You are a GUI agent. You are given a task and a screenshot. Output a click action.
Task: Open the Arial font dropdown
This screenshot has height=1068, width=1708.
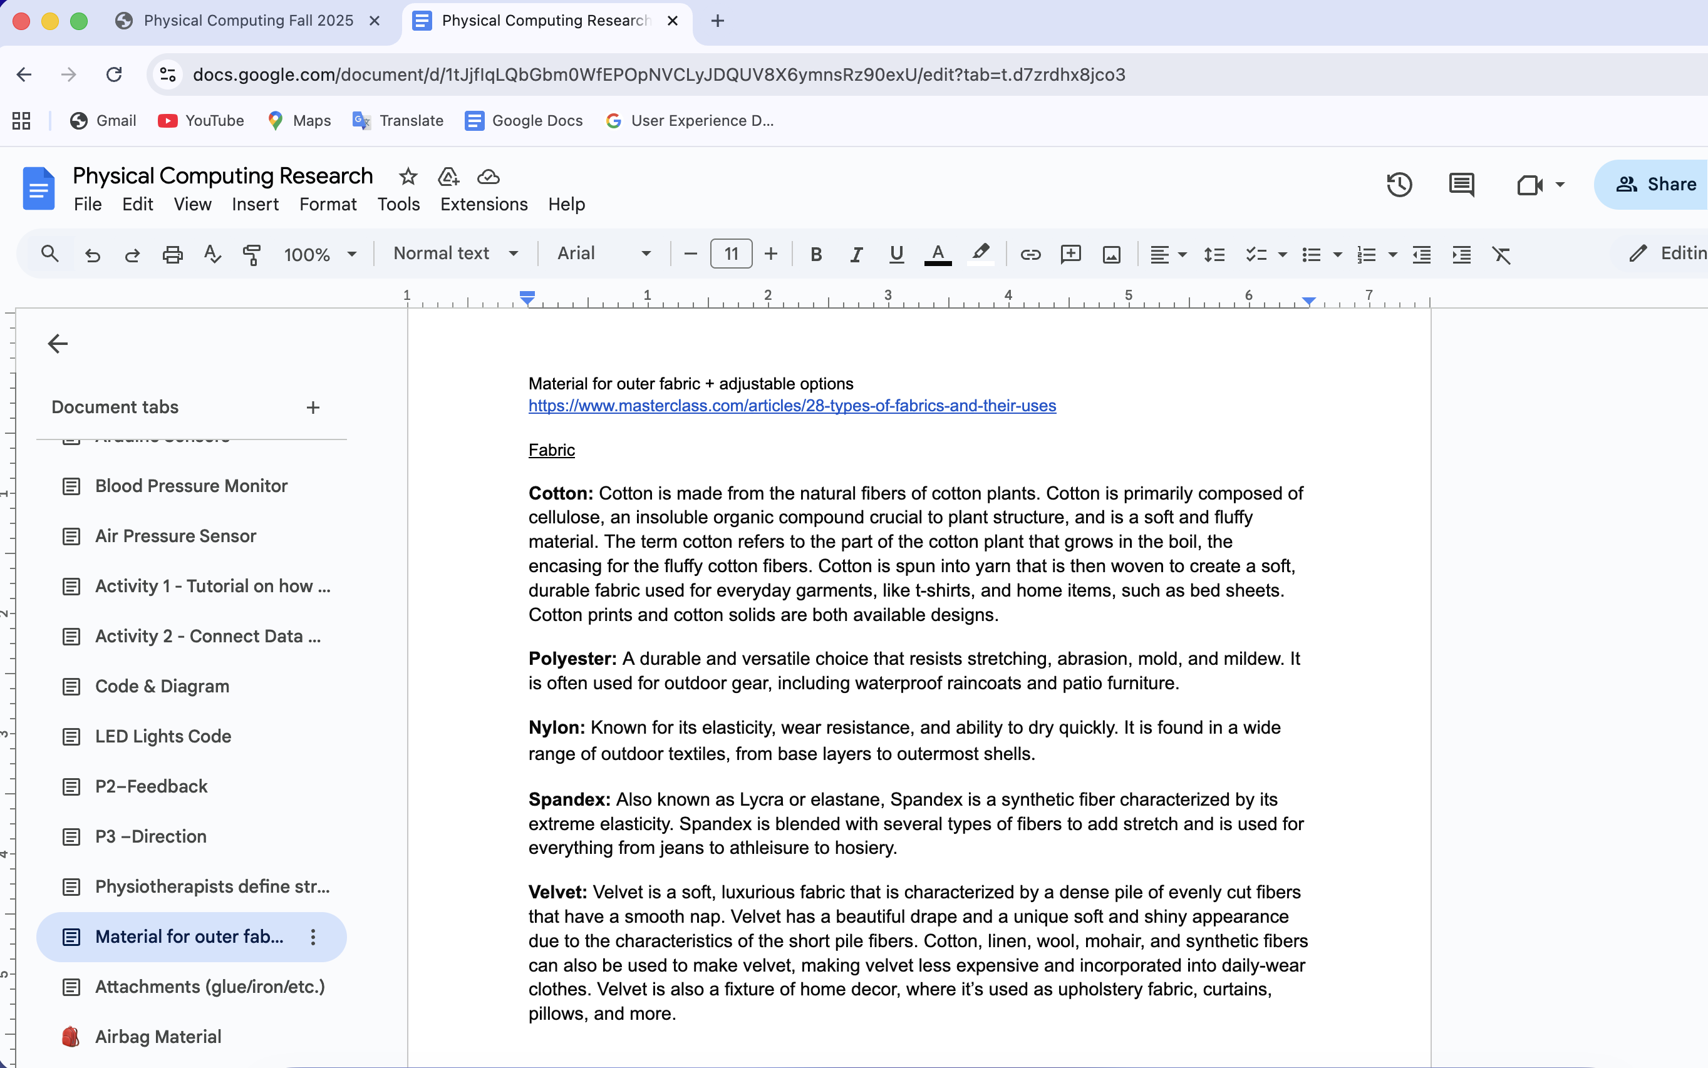click(x=604, y=254)
